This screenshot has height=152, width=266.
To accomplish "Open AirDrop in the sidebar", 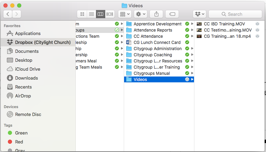I will (x=23, y=96).
